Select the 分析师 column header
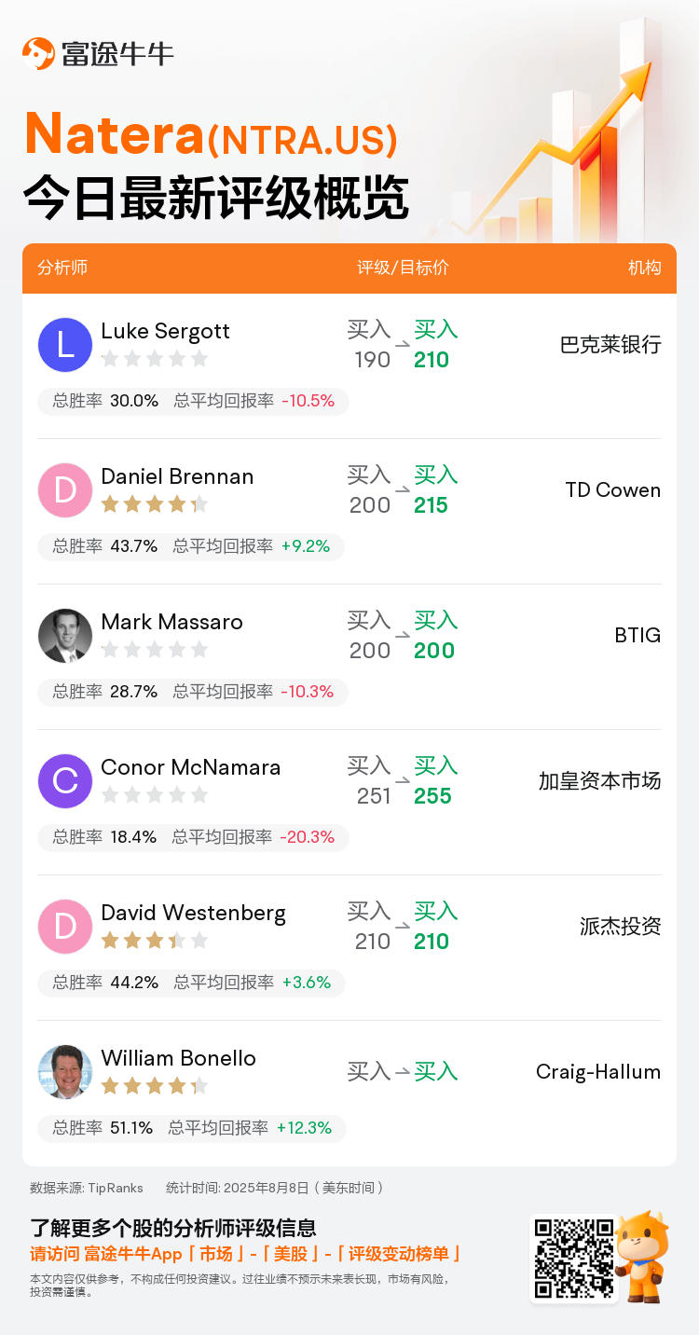Screen dimensions: 699x1335 [x=62, y=268]
